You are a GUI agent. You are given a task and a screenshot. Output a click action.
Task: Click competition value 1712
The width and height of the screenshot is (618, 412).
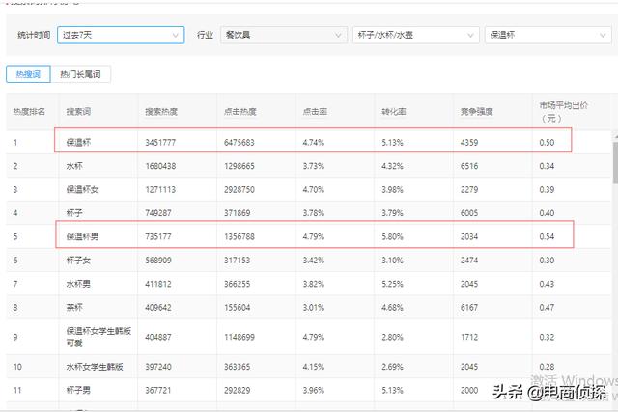coord(469,337)
